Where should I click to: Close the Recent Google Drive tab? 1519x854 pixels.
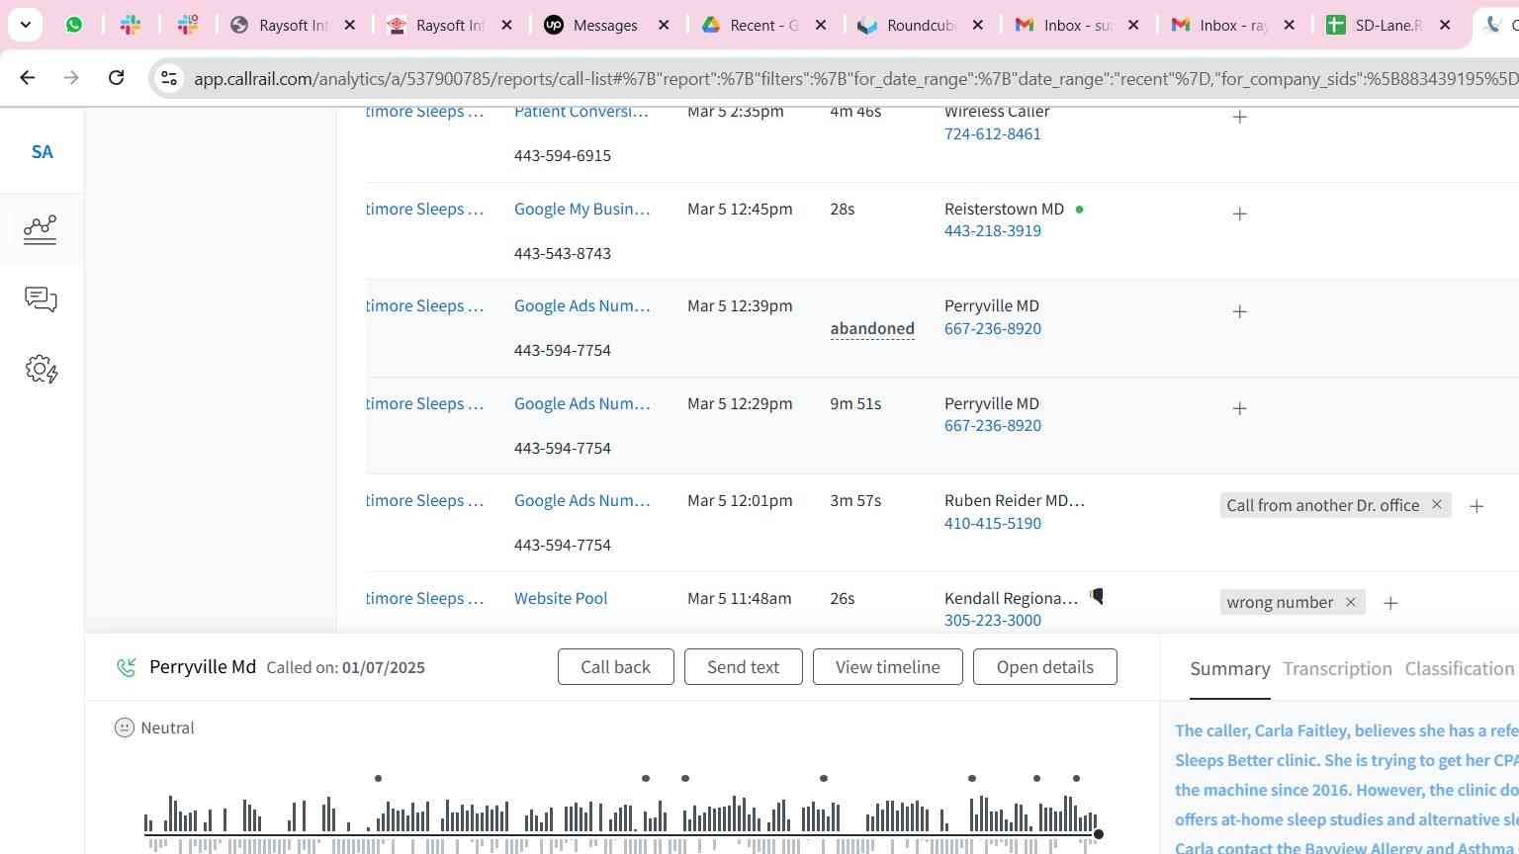coord(821,25)
